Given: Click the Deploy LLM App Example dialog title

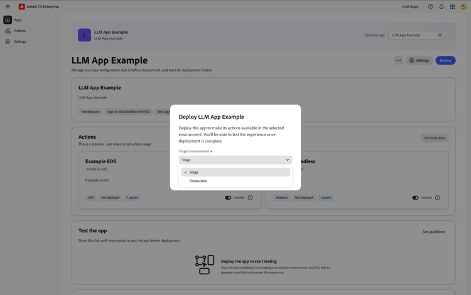Looking at the screenshot, I should [x=211, y=117].
